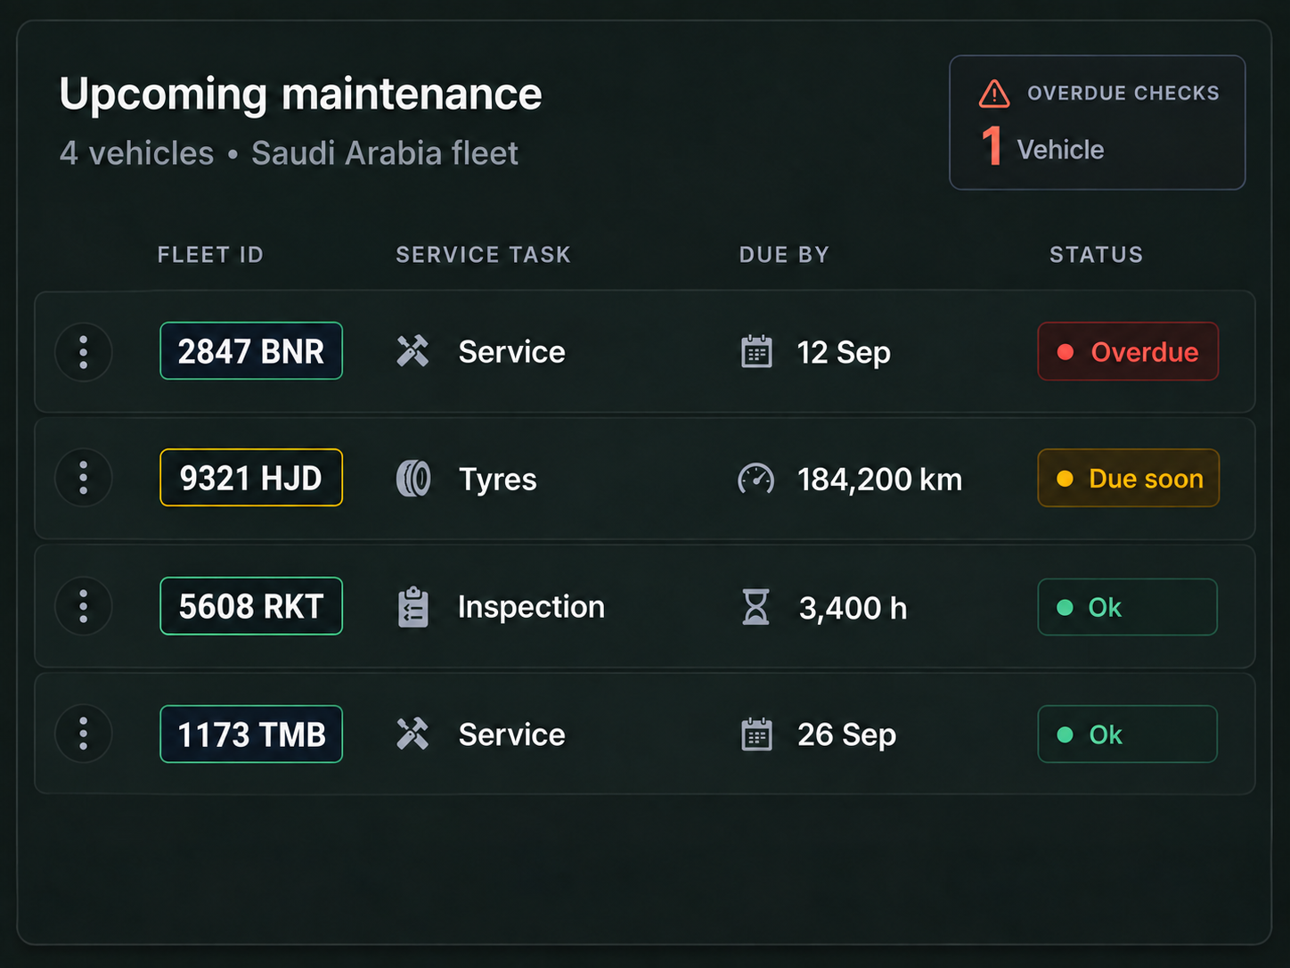
Task: Click the Inspection task text
Action: (x=531, y=607)
